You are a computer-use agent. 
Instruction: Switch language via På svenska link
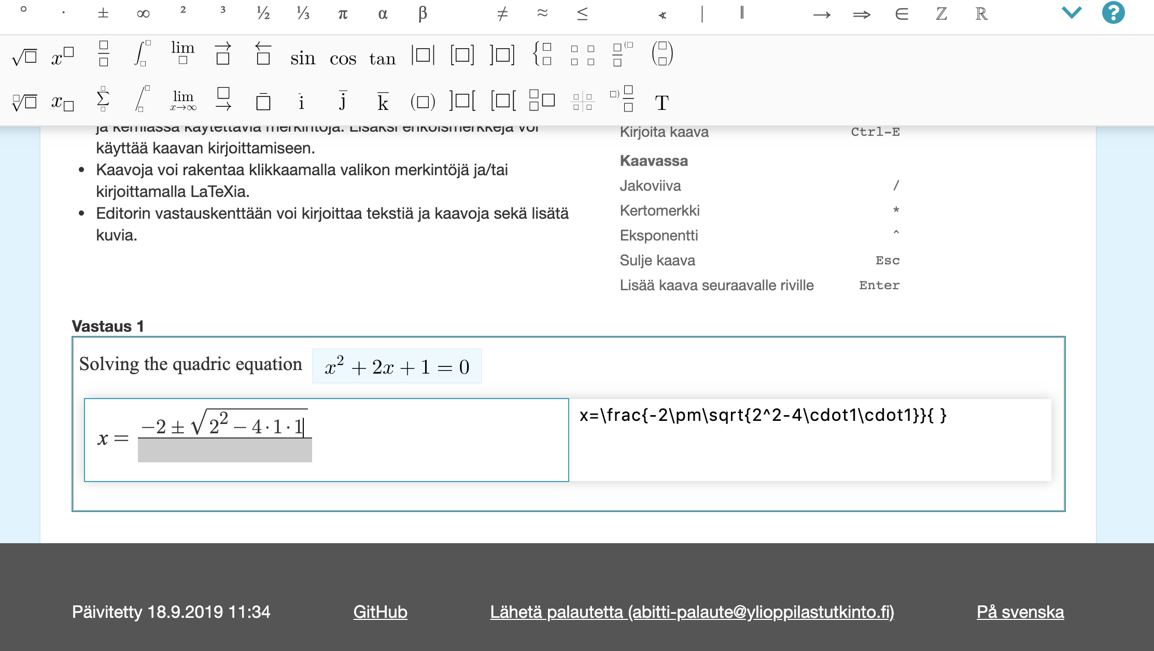point(1020,612)
